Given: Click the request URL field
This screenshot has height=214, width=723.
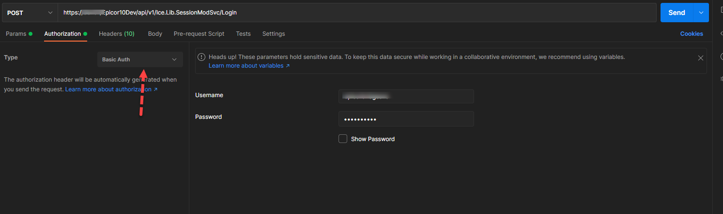Looking at the screenshot, I should [357, 13].
